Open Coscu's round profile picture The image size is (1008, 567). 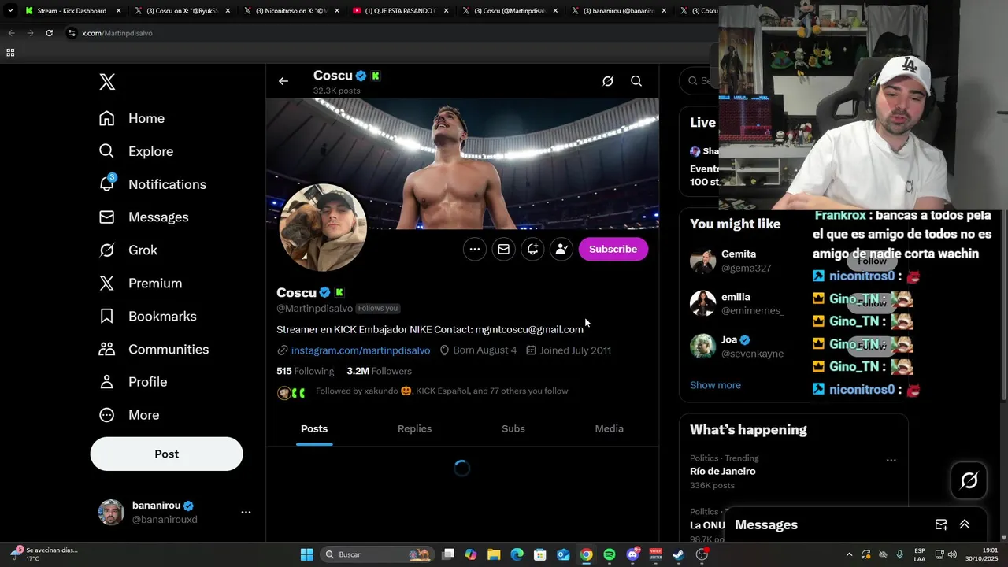point(322,228)
